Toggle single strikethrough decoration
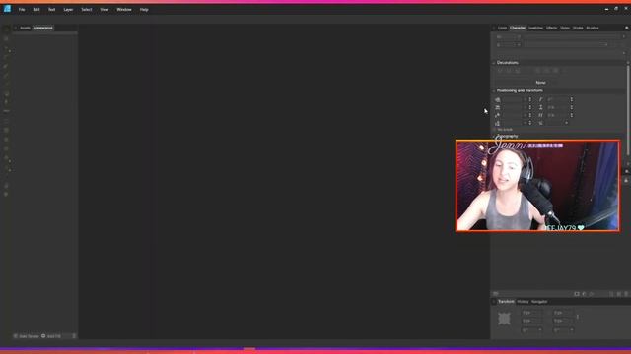Viewport: 631px width, 354px height. [x=547, y=71]
